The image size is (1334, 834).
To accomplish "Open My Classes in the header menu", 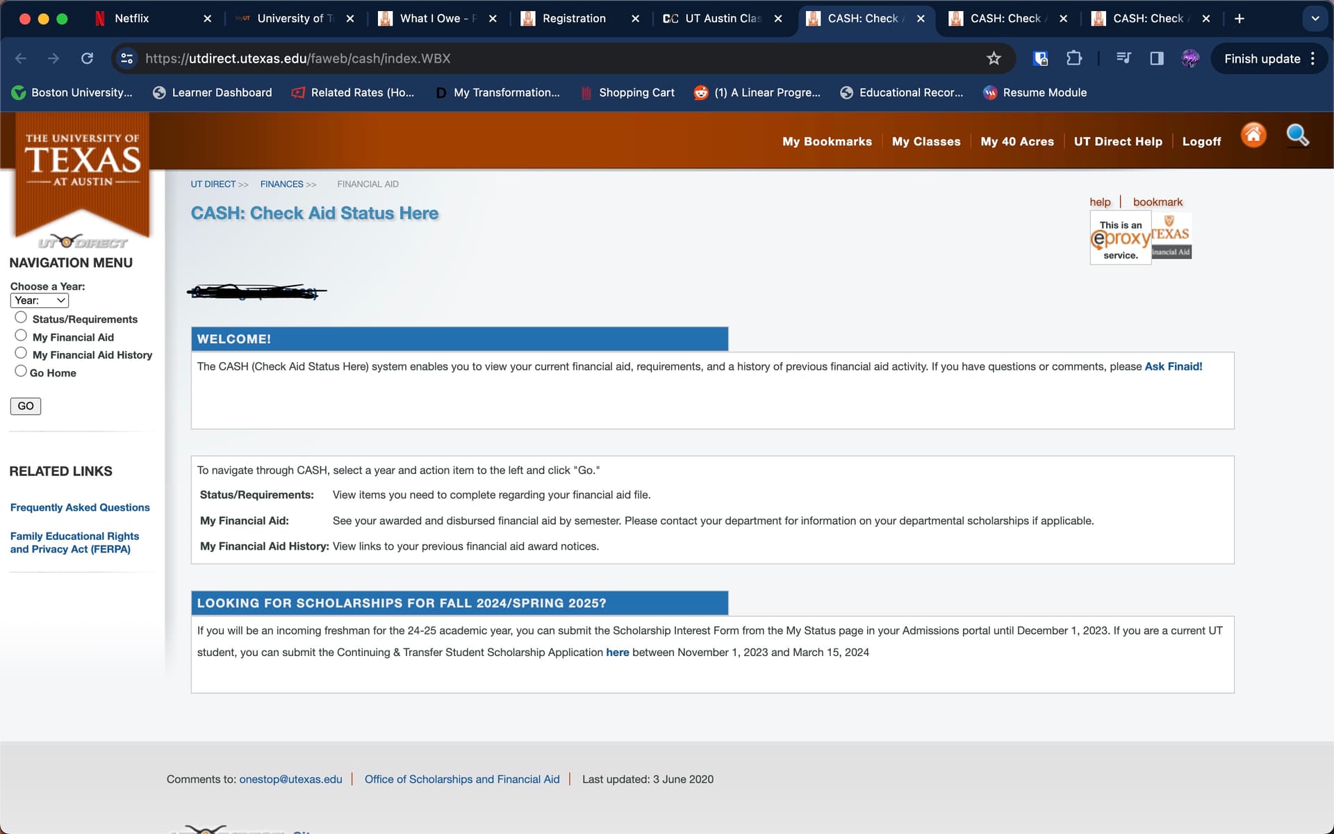I will (x=925, y=142).
